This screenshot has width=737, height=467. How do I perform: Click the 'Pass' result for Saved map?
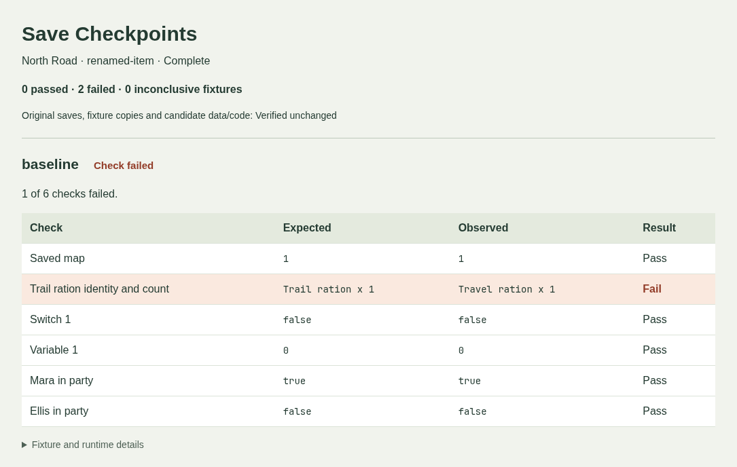655,259
